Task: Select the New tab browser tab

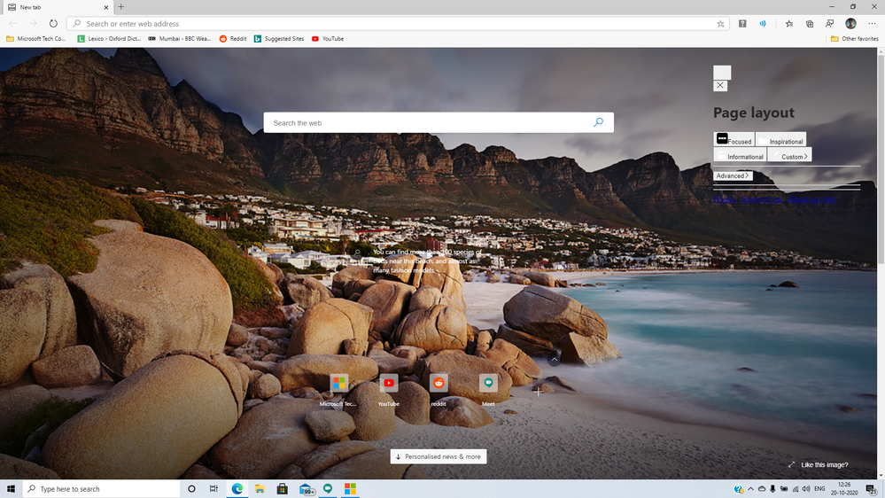Action: [x=57, y=7]
